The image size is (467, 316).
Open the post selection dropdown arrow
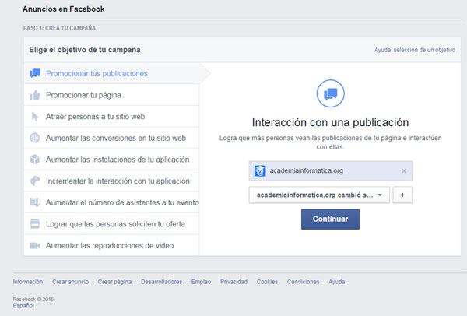coord(380,195)
